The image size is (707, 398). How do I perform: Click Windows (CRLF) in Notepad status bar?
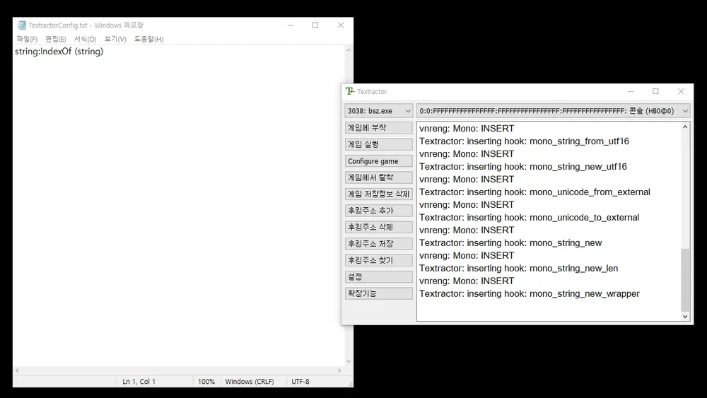tap(250, 381)
